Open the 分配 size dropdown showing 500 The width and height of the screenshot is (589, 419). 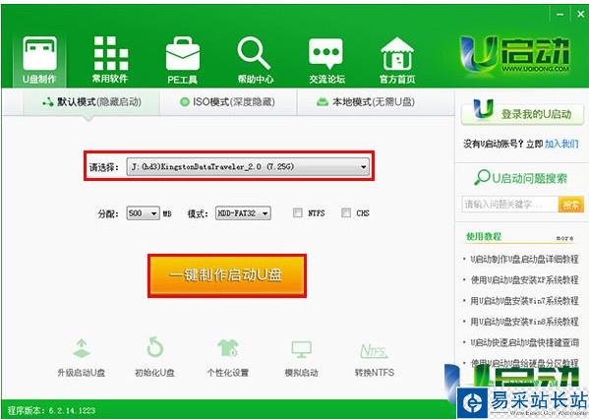pos(144,213)
